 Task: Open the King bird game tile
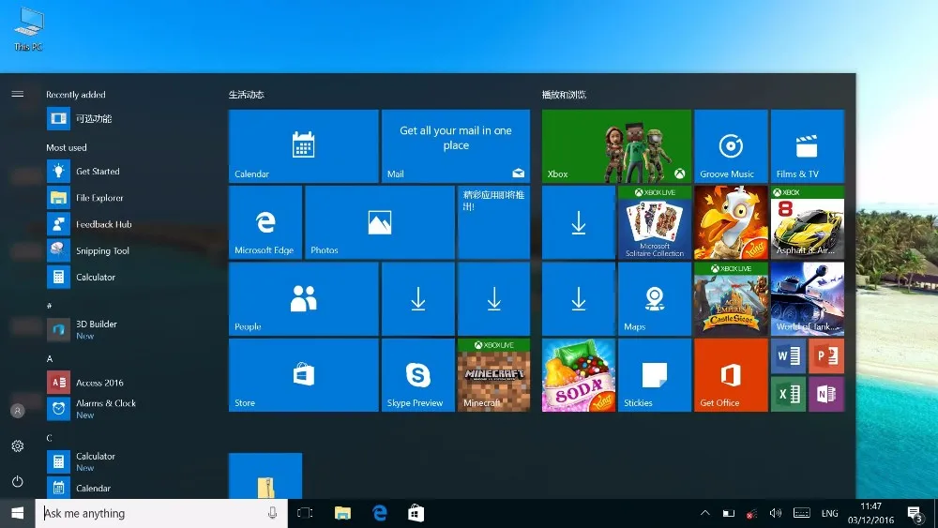(731, 222)
